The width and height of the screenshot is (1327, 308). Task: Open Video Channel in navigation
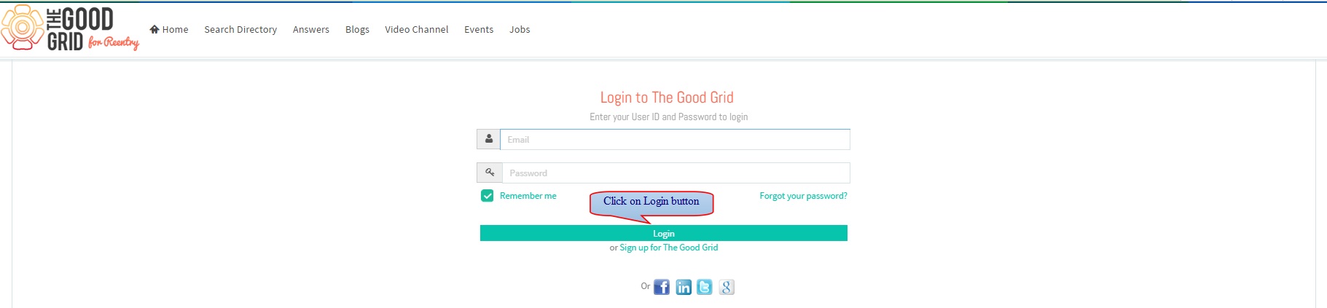417,29
